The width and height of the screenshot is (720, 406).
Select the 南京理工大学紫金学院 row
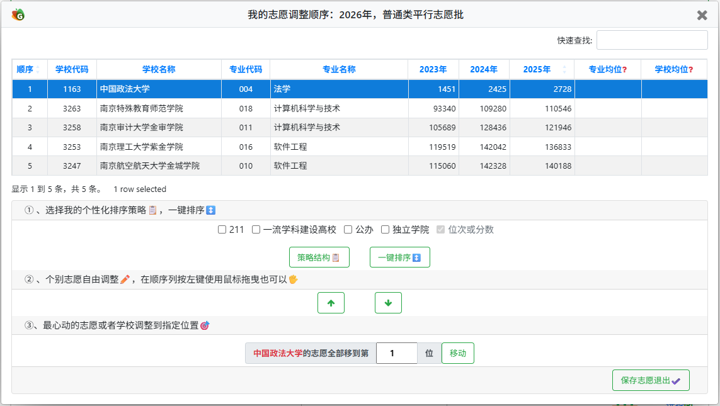pyautogui.click(x=360, y=147)
